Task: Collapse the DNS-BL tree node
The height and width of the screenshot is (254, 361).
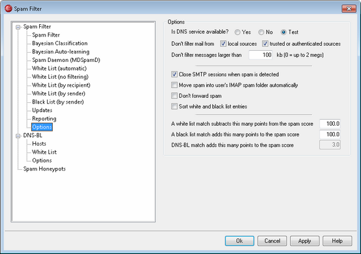Action: 18,136
